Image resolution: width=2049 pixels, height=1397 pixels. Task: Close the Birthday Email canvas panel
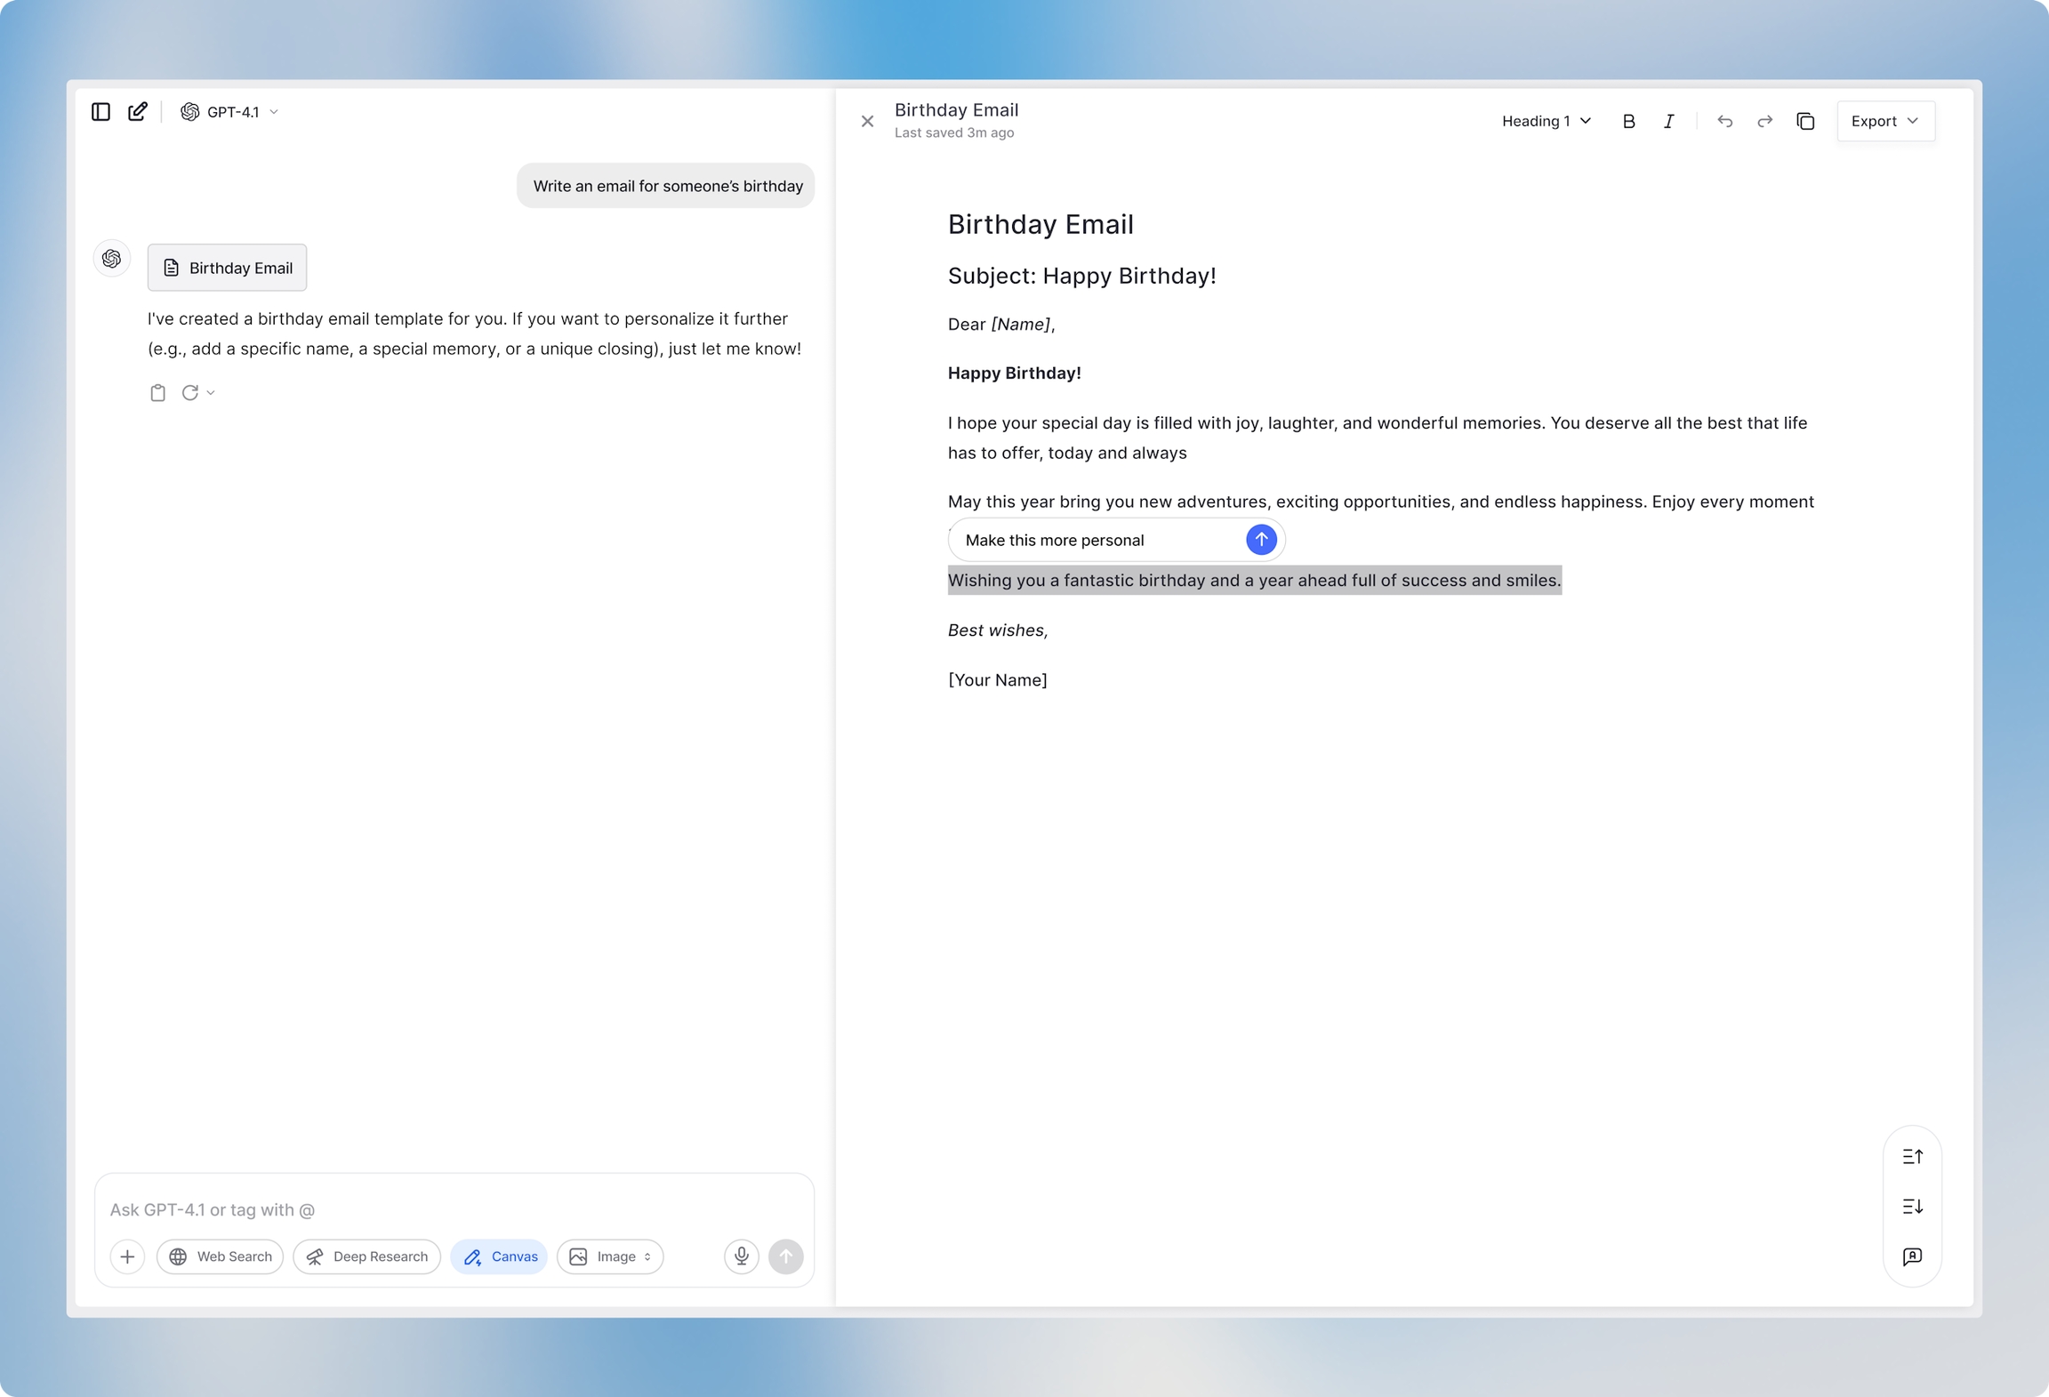click(867, 122)
